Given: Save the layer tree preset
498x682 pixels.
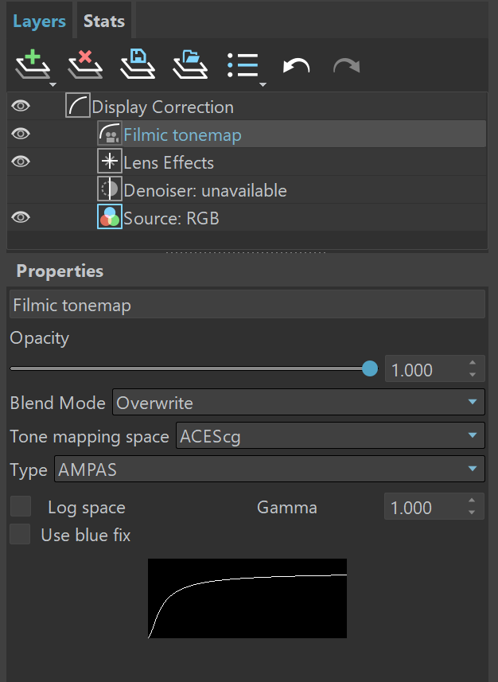Looking at the screenshot, I should point(138,65).
